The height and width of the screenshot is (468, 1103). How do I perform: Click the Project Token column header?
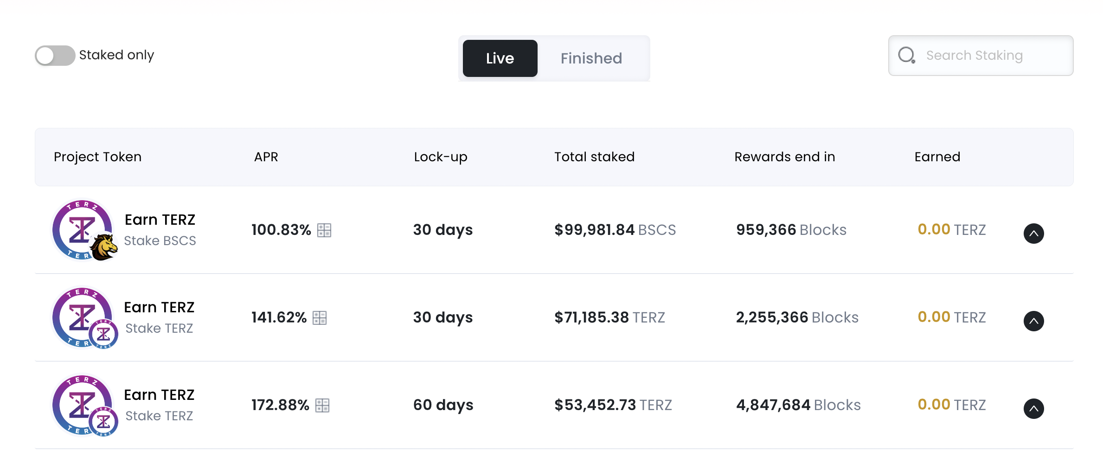pos(97,157)
